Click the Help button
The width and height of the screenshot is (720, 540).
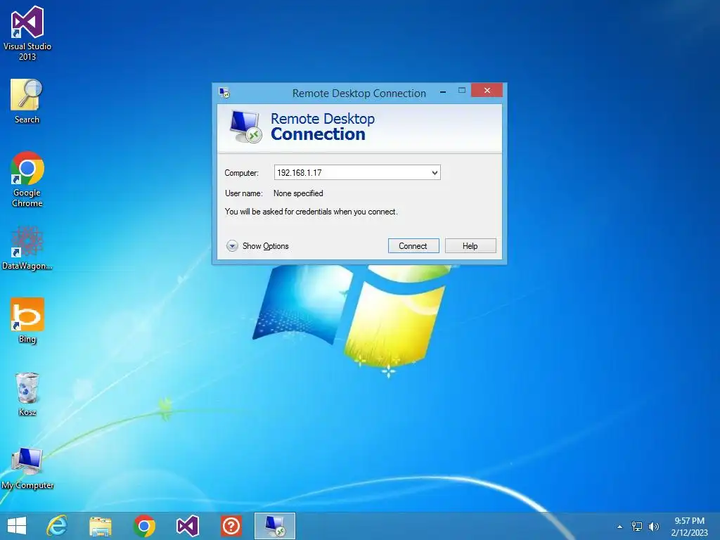point(470,245)
